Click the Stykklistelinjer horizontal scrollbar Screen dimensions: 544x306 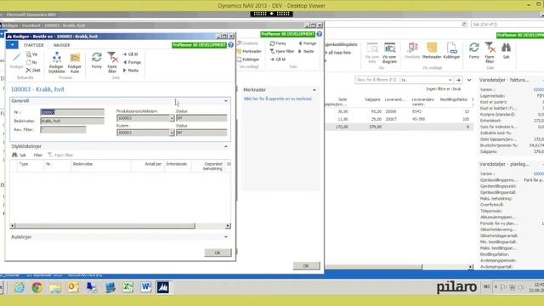coord(105,226)
